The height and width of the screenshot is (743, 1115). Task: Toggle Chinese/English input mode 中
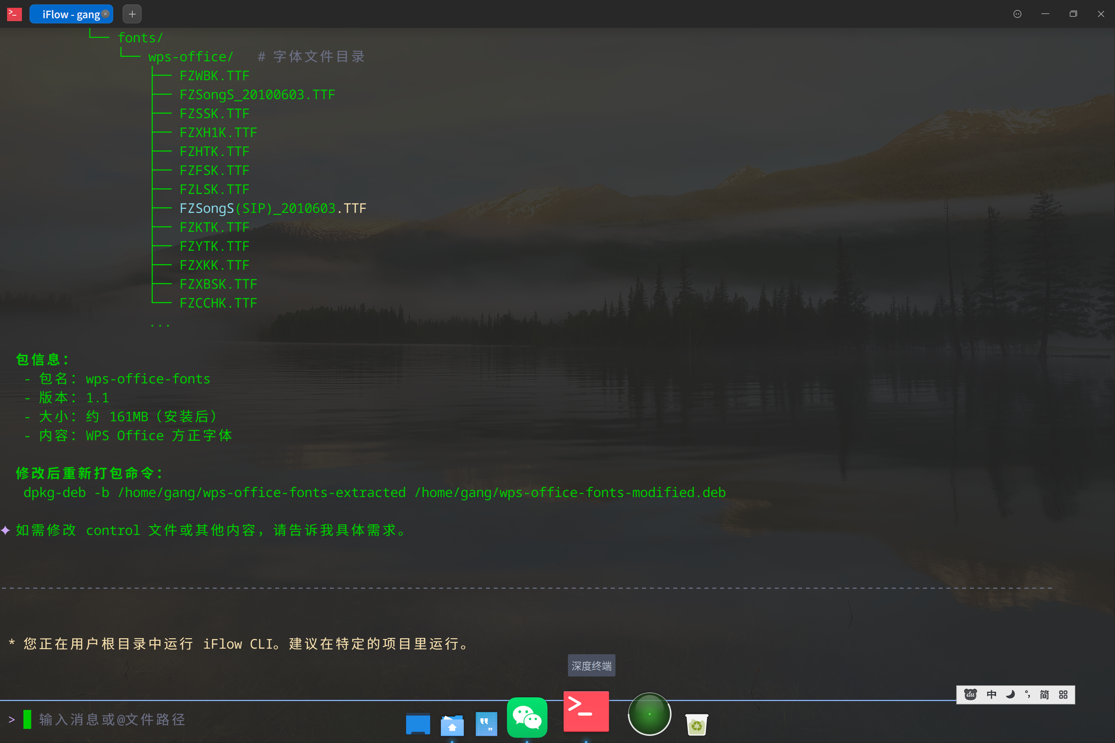pos(991,695)
